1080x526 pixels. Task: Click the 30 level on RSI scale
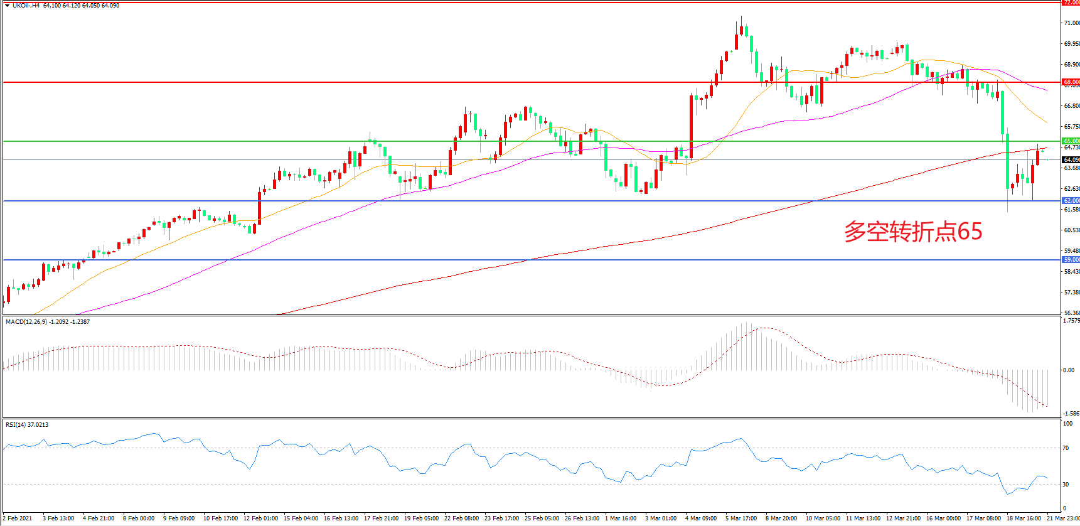pos(1066,485)
